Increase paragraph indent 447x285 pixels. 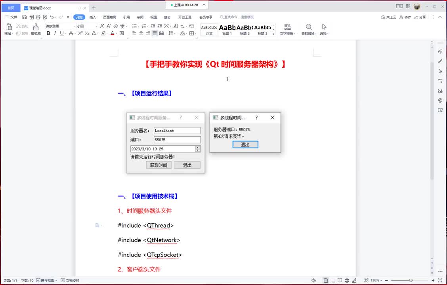click(x=160, y=26)
